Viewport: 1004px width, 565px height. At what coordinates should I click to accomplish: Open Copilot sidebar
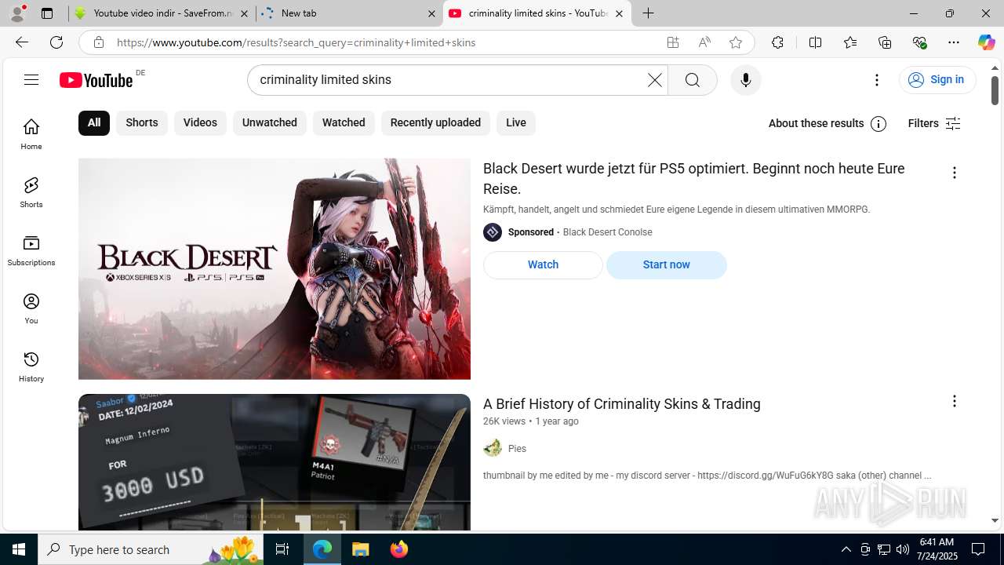point(987,42)
